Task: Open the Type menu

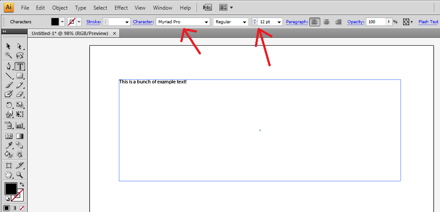Action: pyautogui.click(x=81, y=8)
